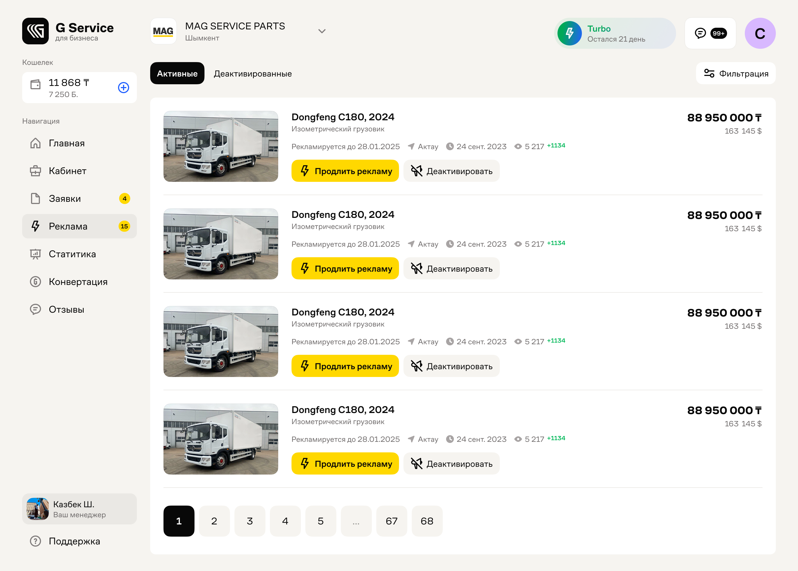Click the wallet balance 11 868 ₸
The width and height of the screenshot is (798, 571).
coord(69,83)
